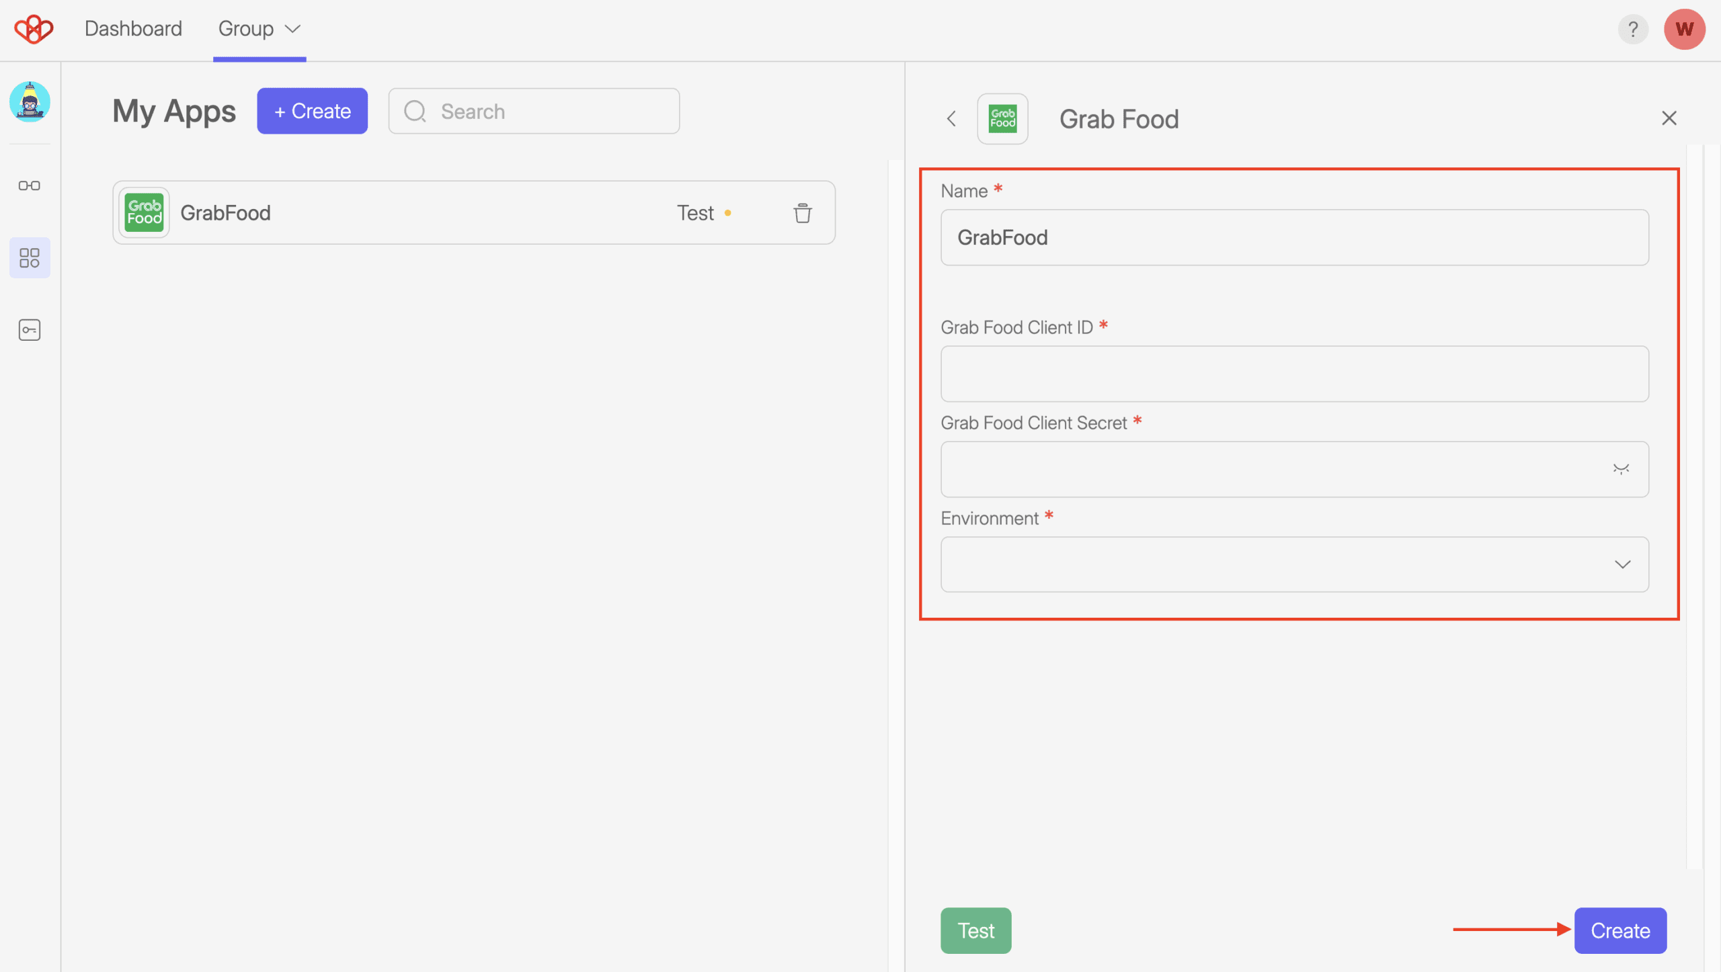Delete the GrabFood app via trash icon
Screen dimensions: 1721x972
coord(803,213)
